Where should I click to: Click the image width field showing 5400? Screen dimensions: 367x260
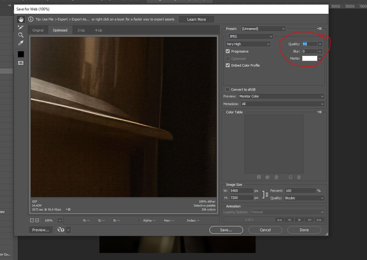tap(242, 190)
